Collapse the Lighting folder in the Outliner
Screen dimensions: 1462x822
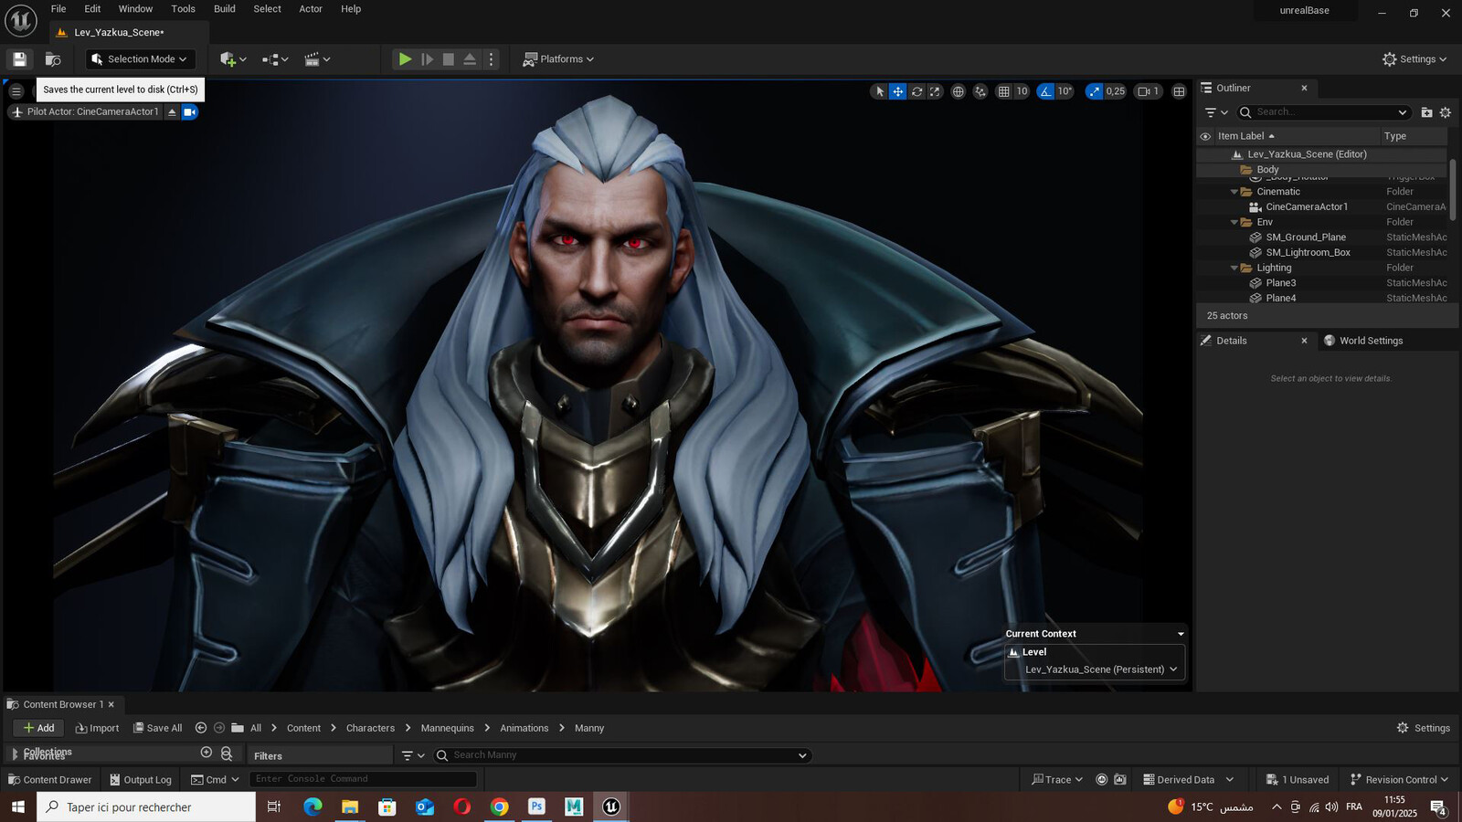[x=1234, y=268]
